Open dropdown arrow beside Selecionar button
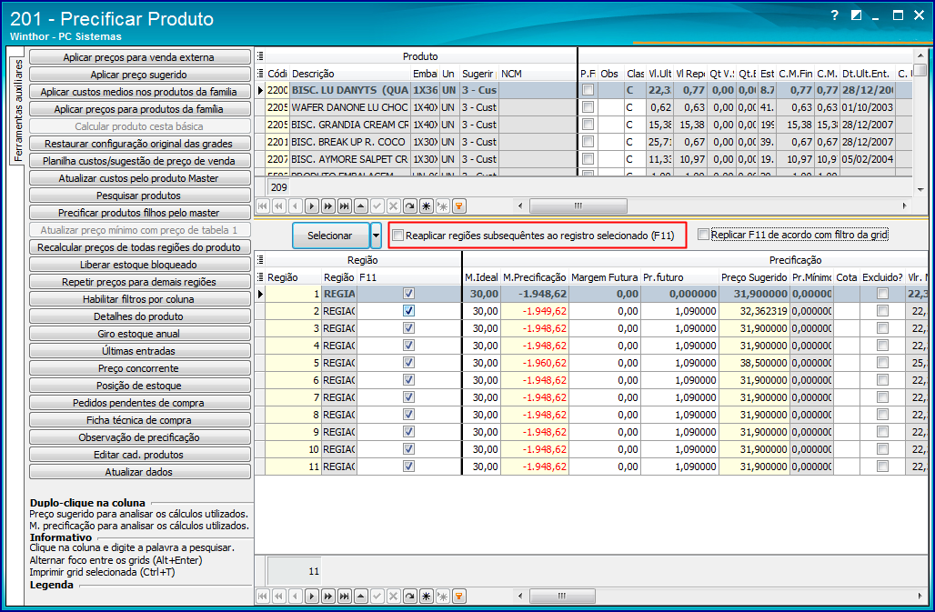 tap(376, 236)
